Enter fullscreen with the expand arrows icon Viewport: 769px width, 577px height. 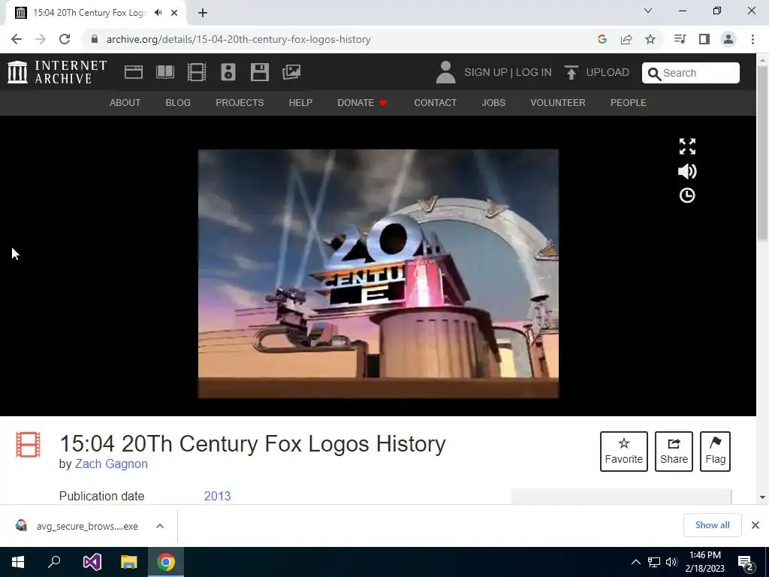(x=687, y=147)
